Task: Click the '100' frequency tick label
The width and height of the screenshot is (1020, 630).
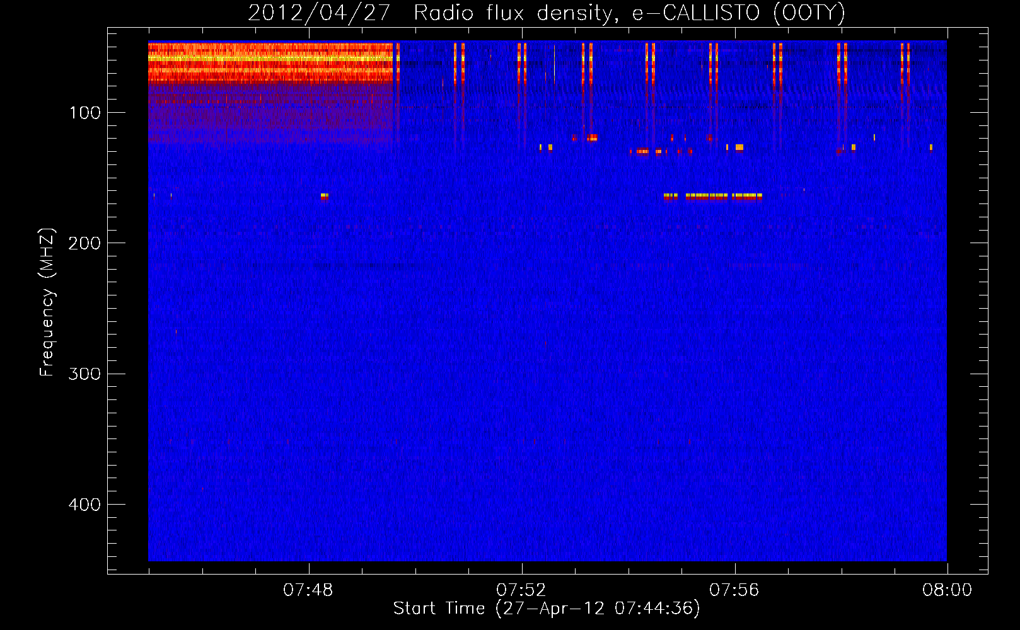Action: tap(85, 113)
